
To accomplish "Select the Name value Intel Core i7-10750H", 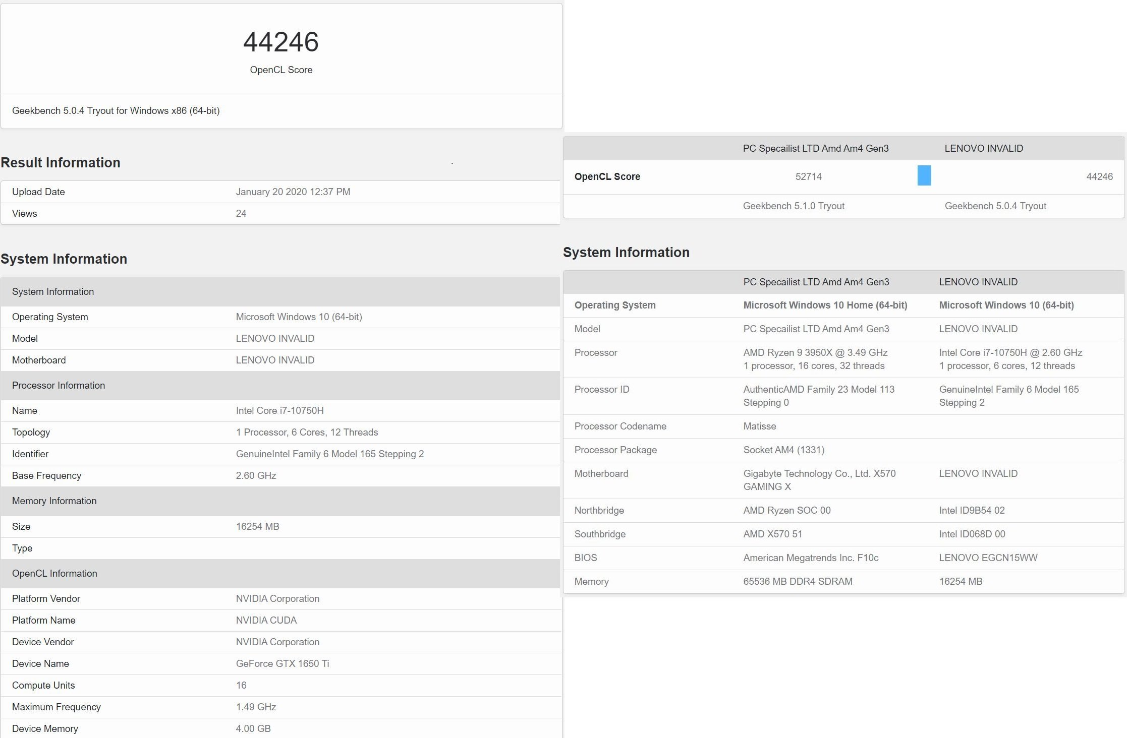I will [x=280, y=411].
